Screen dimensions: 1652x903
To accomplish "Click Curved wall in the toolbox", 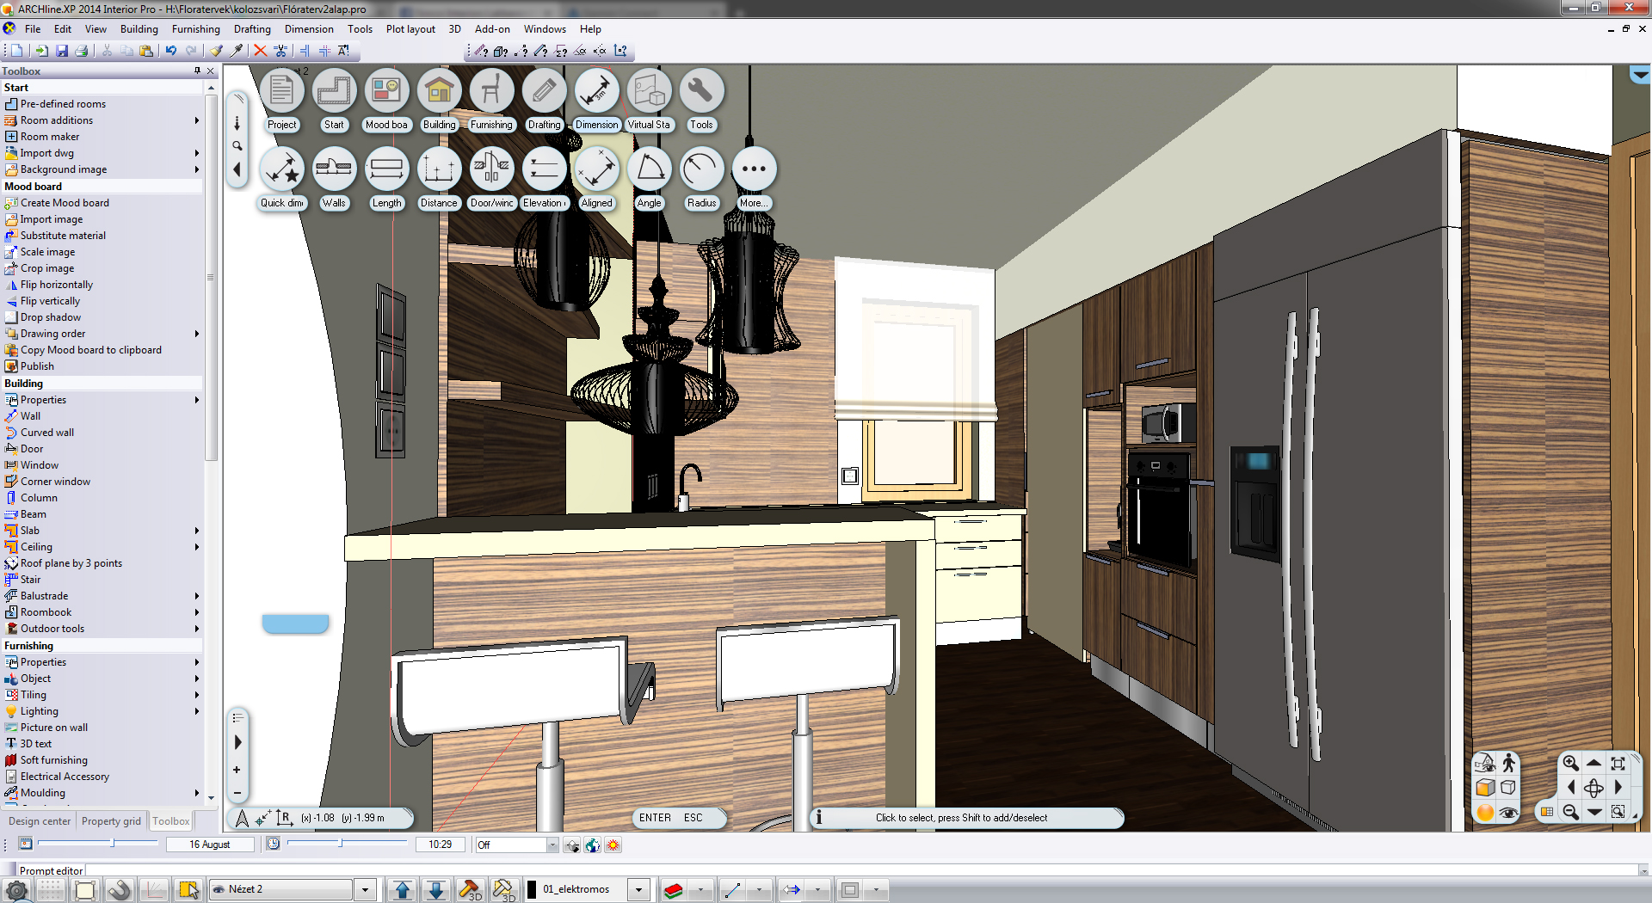I will point(47,433).
